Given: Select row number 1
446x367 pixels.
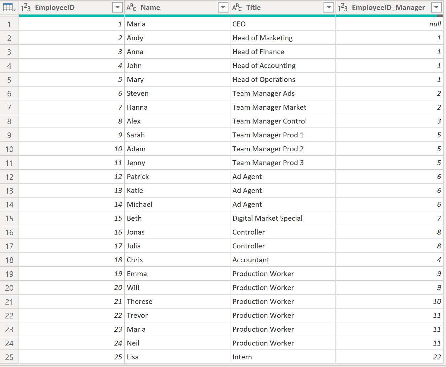Looking at the screenshot, I should [9, 24].
